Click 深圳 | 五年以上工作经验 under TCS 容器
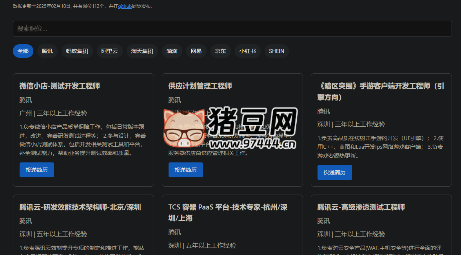 point(202,245)
